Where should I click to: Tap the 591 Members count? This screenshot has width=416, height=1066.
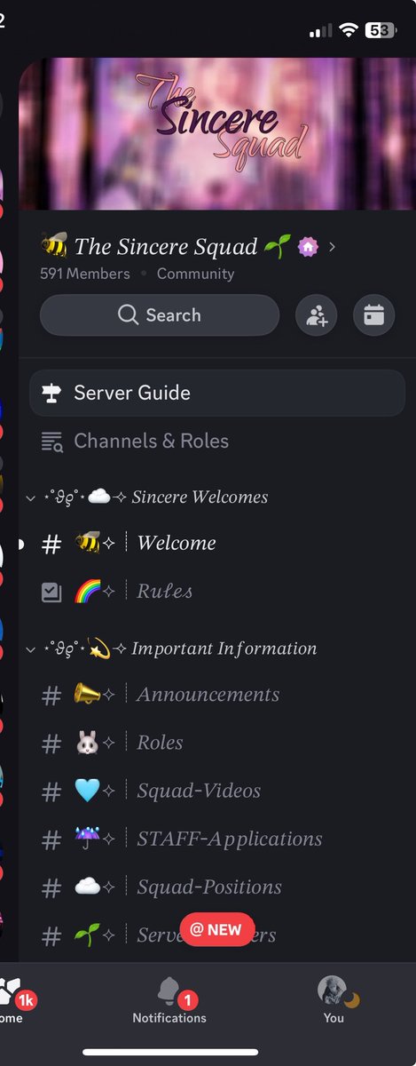click(x=85, y=274)
